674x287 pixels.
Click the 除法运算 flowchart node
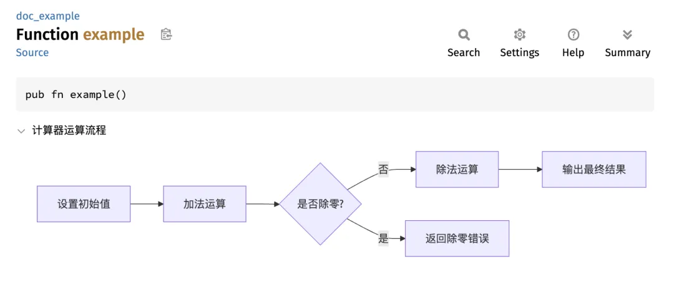(x=457, y=169)
